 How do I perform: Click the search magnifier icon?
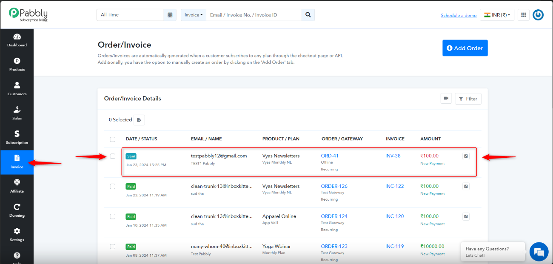[x=308, y=15]
